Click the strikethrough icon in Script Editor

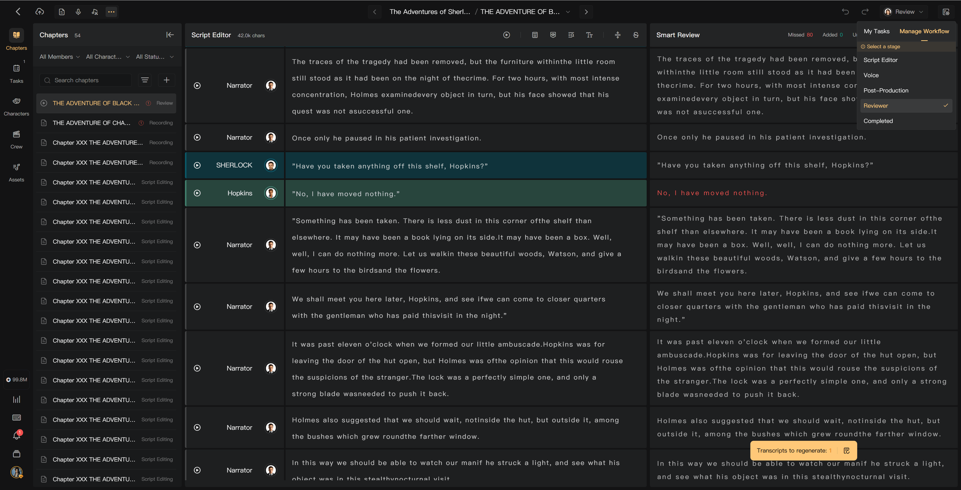coord(636,35)
